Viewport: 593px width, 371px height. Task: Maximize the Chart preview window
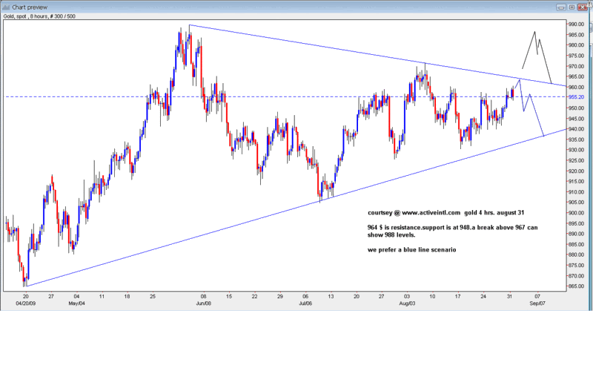(x=571, y=6)
